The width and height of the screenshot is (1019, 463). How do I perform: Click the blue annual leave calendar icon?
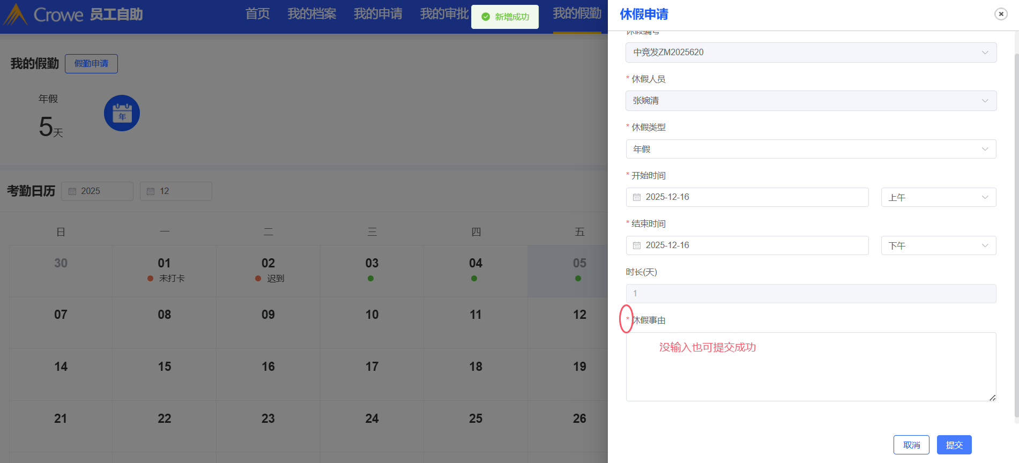[x=122, y=113]
